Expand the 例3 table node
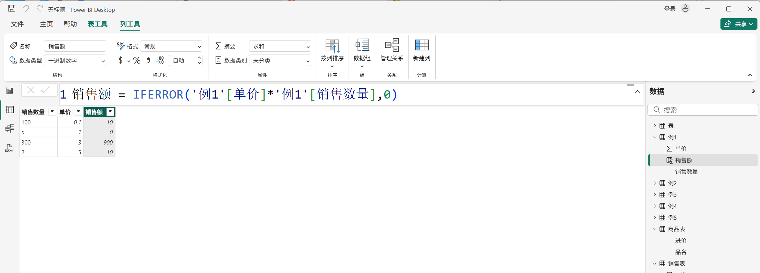Screen dimensions: 760x273 click(x=655, y=195)
